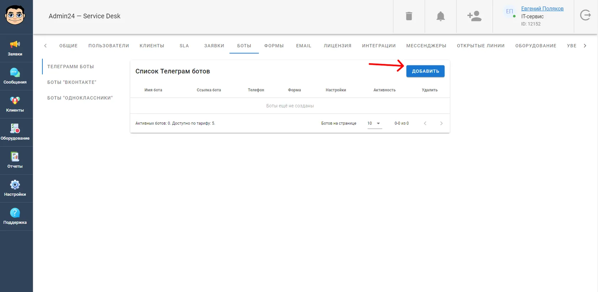
Task: Switch to the ЛИЦЕНЗИЯ tab
Action: coord(337,46)
